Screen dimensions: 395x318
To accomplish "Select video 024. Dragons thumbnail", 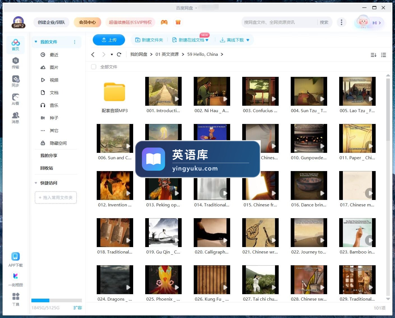I will pos(115,280).
